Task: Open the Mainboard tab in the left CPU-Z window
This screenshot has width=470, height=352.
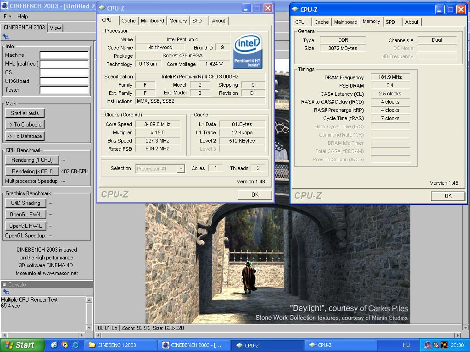Action: [152, 21]
